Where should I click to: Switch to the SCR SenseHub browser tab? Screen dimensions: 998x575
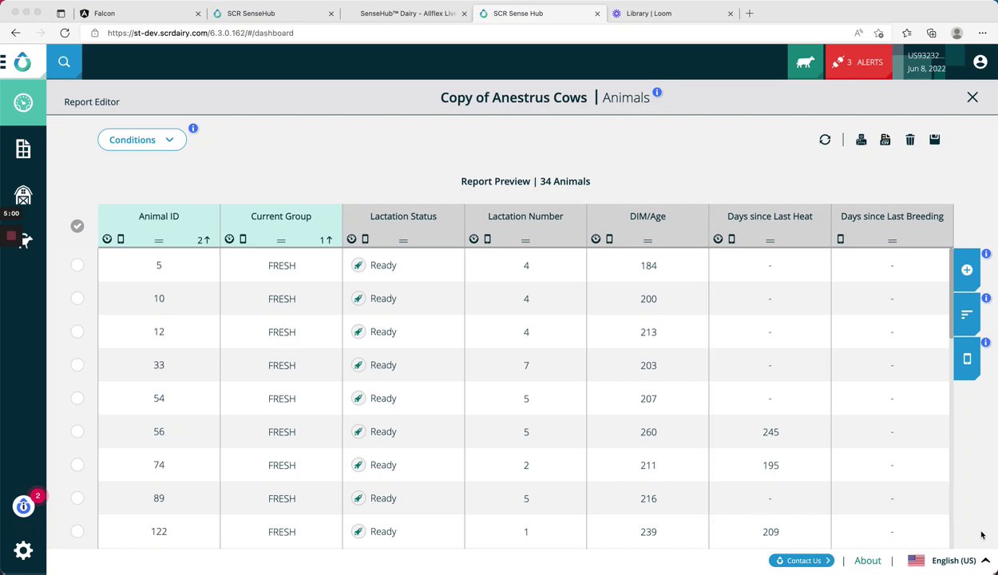pyautogui.click(x=273, y=14)
